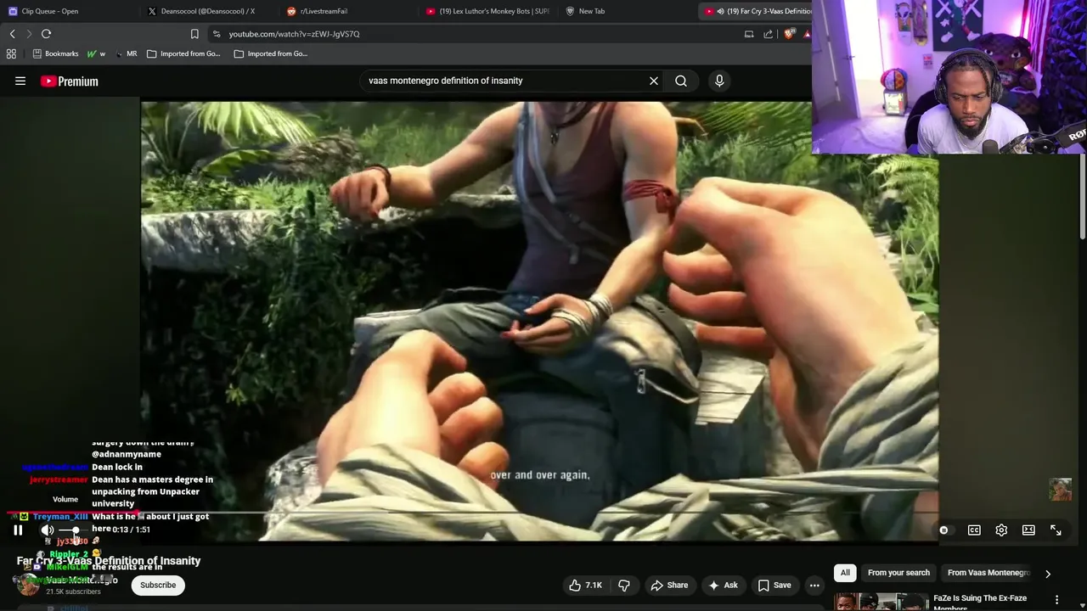This screenshot has height=611, width=1087.
Task: Open the 'w' bookmark
Action: pos(96,53)
